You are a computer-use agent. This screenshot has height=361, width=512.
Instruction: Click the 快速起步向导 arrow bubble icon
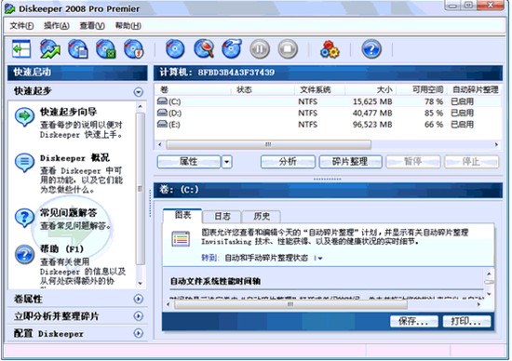(24, 117)
